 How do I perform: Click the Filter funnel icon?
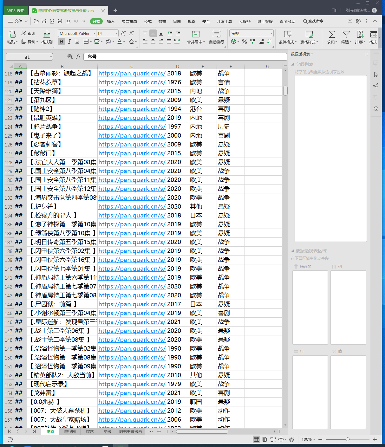[x=346, y=34]
